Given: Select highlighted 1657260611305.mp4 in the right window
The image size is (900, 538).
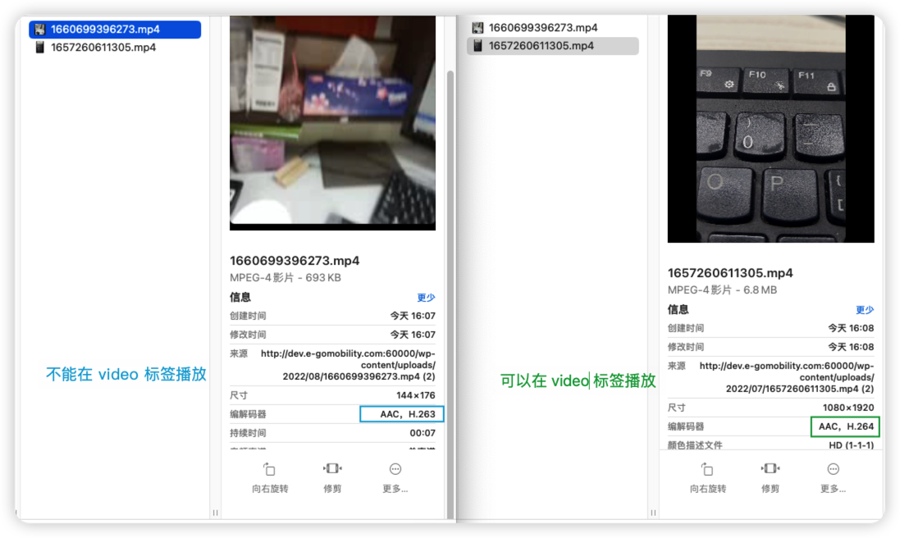Looking at the screenshot, I should (x=553, y=46).
